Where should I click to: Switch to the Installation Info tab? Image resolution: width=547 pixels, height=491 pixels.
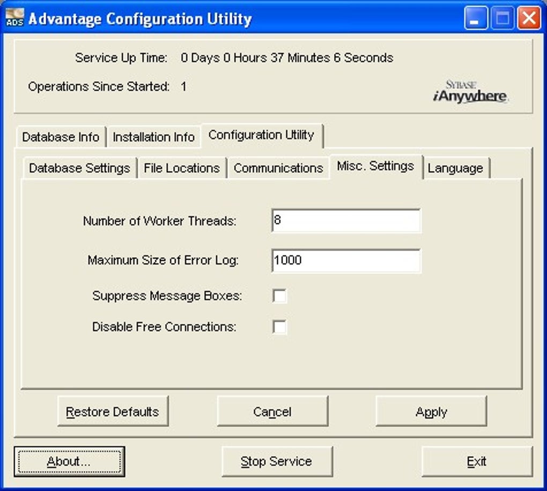(x=154, y=137)
